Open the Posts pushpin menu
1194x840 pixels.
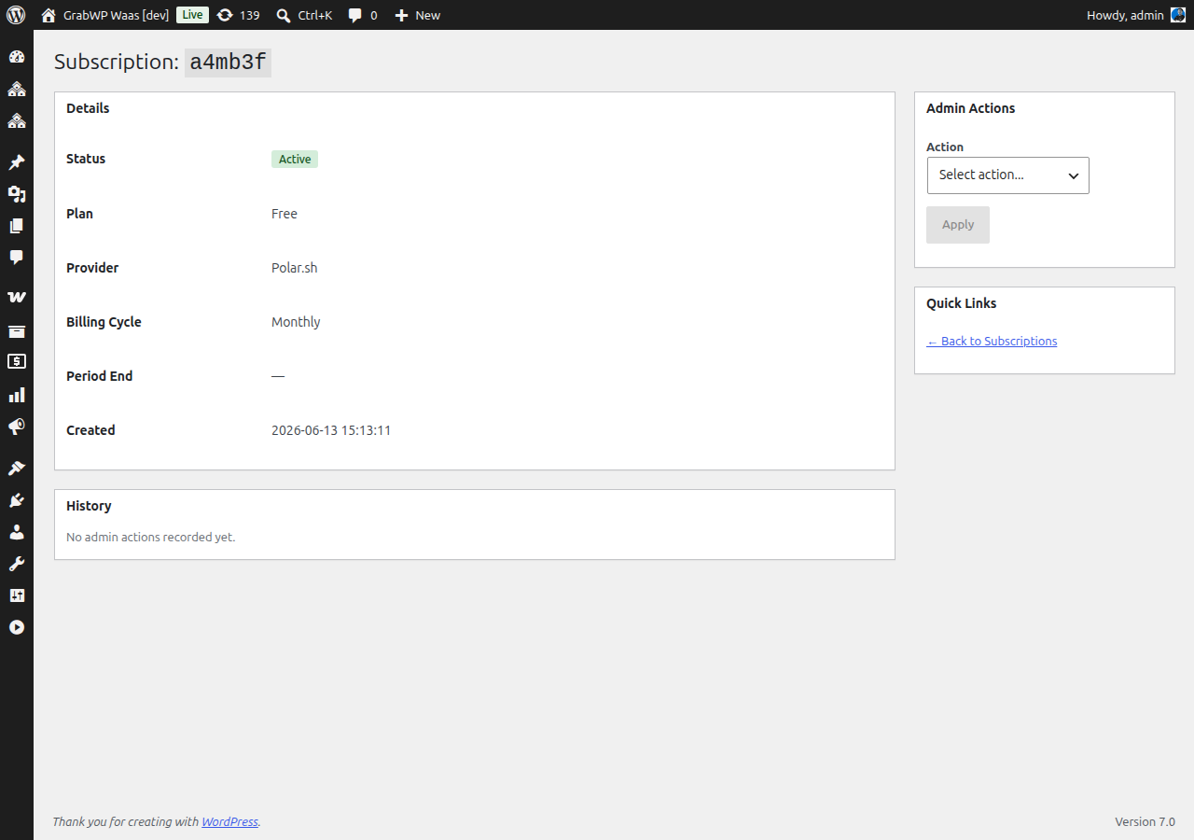(17, 162)
